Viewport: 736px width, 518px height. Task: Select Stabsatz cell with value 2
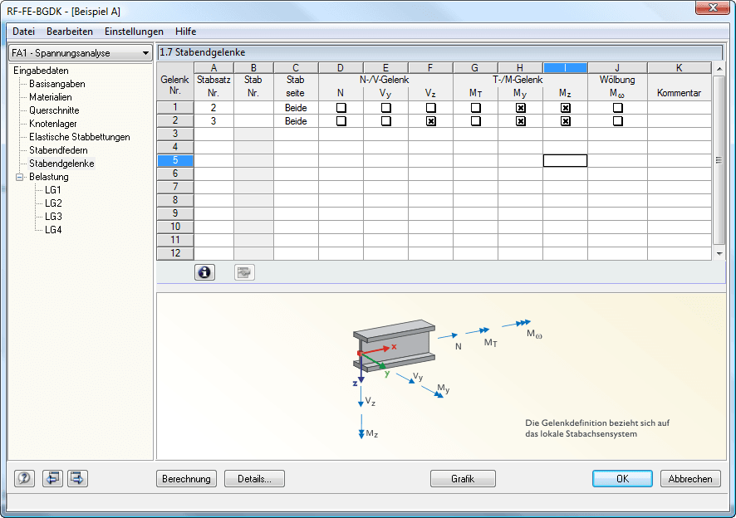[213, 107]
